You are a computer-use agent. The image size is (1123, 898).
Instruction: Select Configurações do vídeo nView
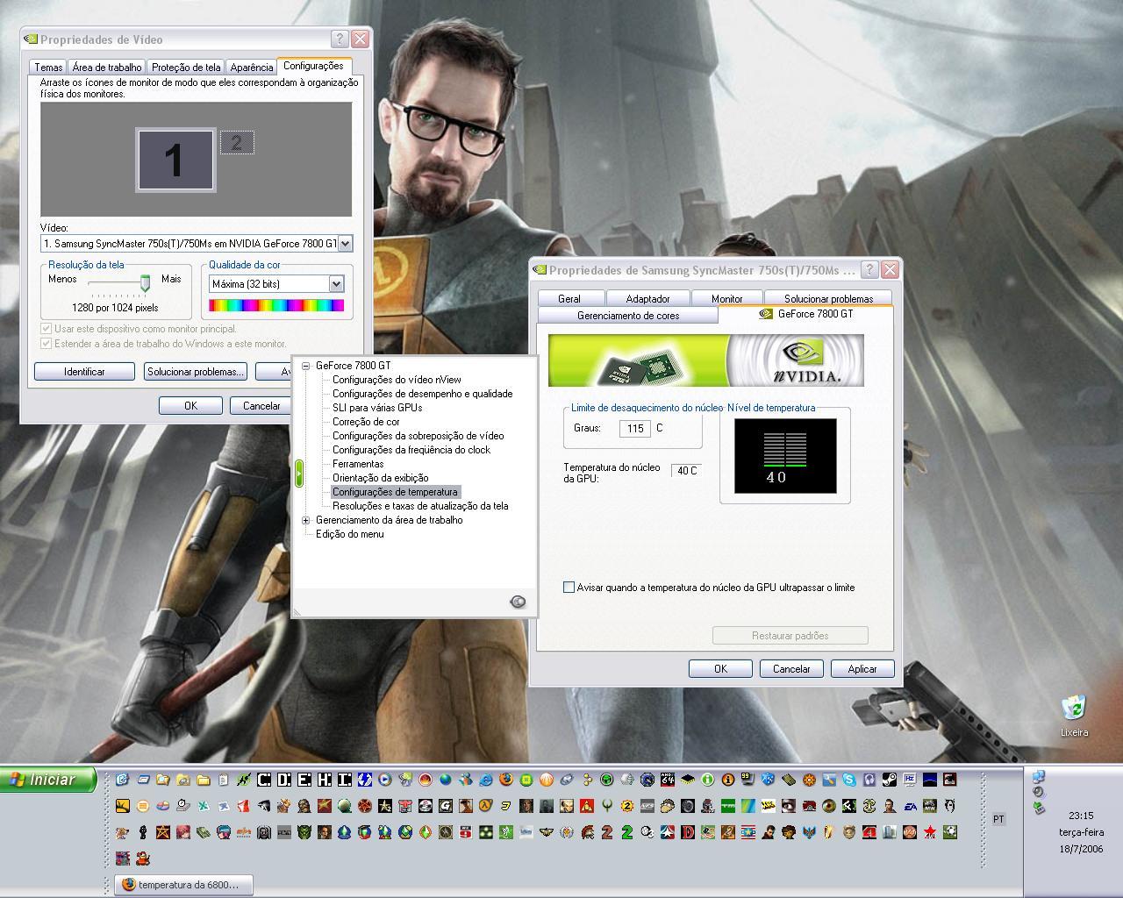click(x=397, y=380)
